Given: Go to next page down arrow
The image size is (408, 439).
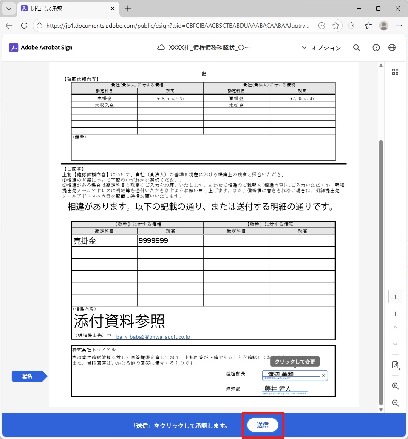Looking at the screenshot, I should pos(395,344).
